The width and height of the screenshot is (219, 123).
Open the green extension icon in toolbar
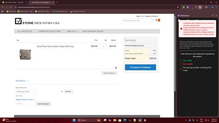[x=184, y=7]
